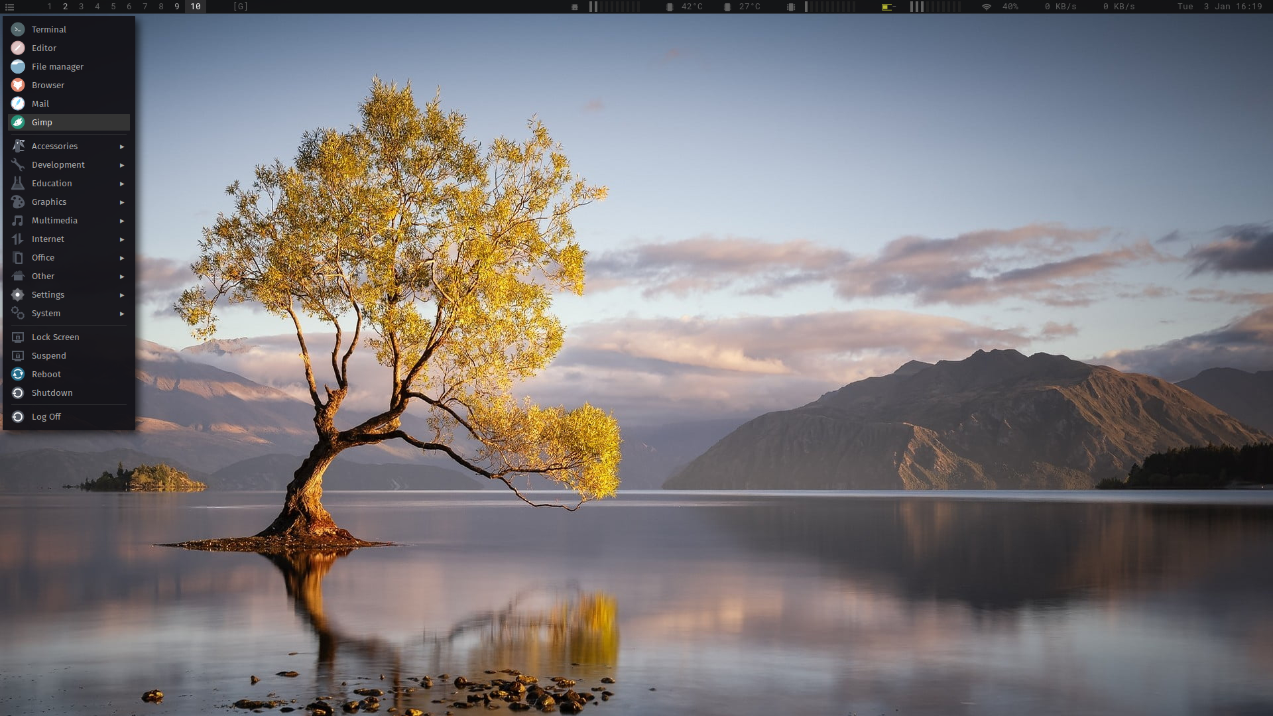The width and height of the screenshot is (1273, 716).
Task: Click the Mail app icon
Action: point(18,103)
